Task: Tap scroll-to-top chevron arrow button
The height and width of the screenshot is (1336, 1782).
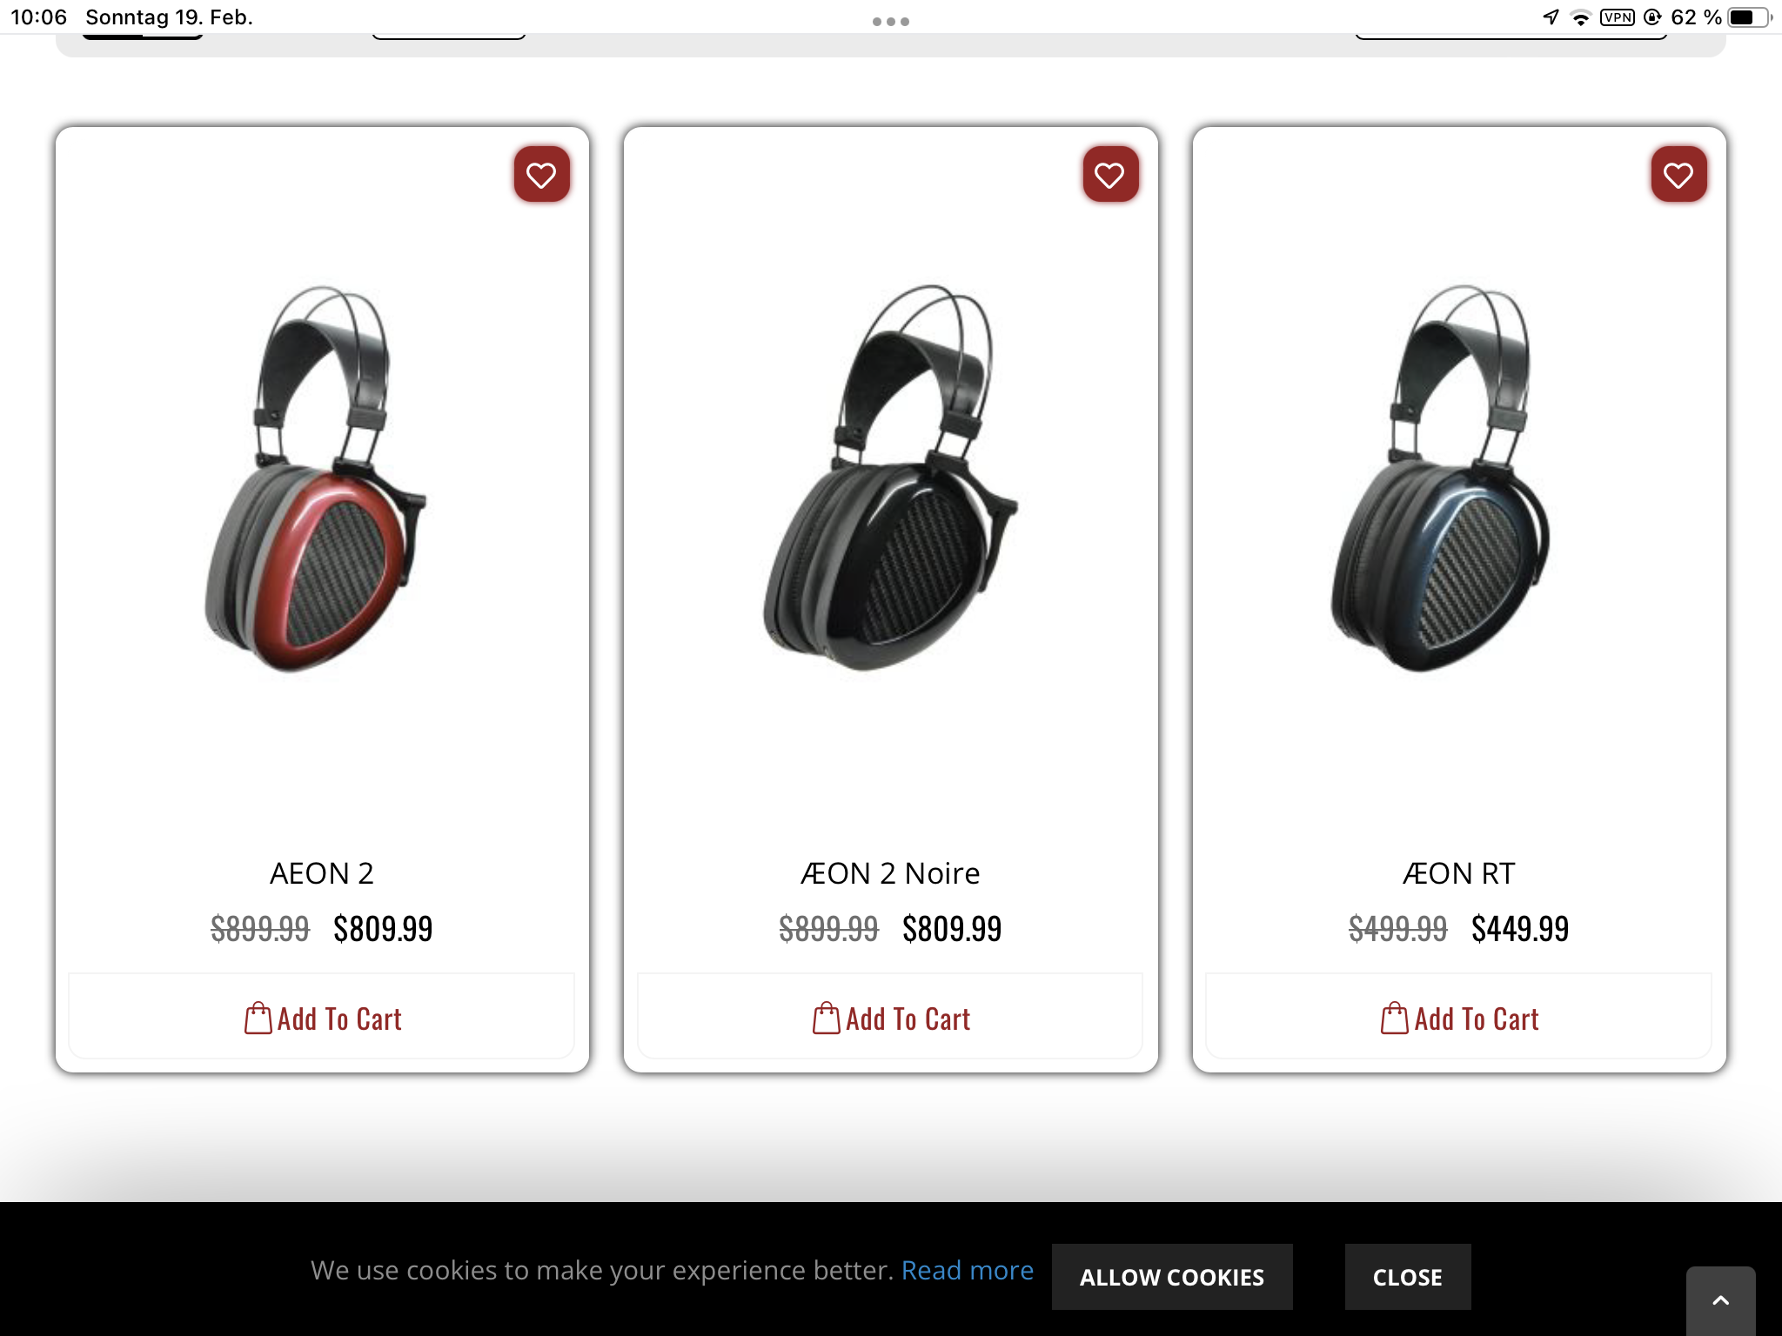Action: coord(1720,1300)
